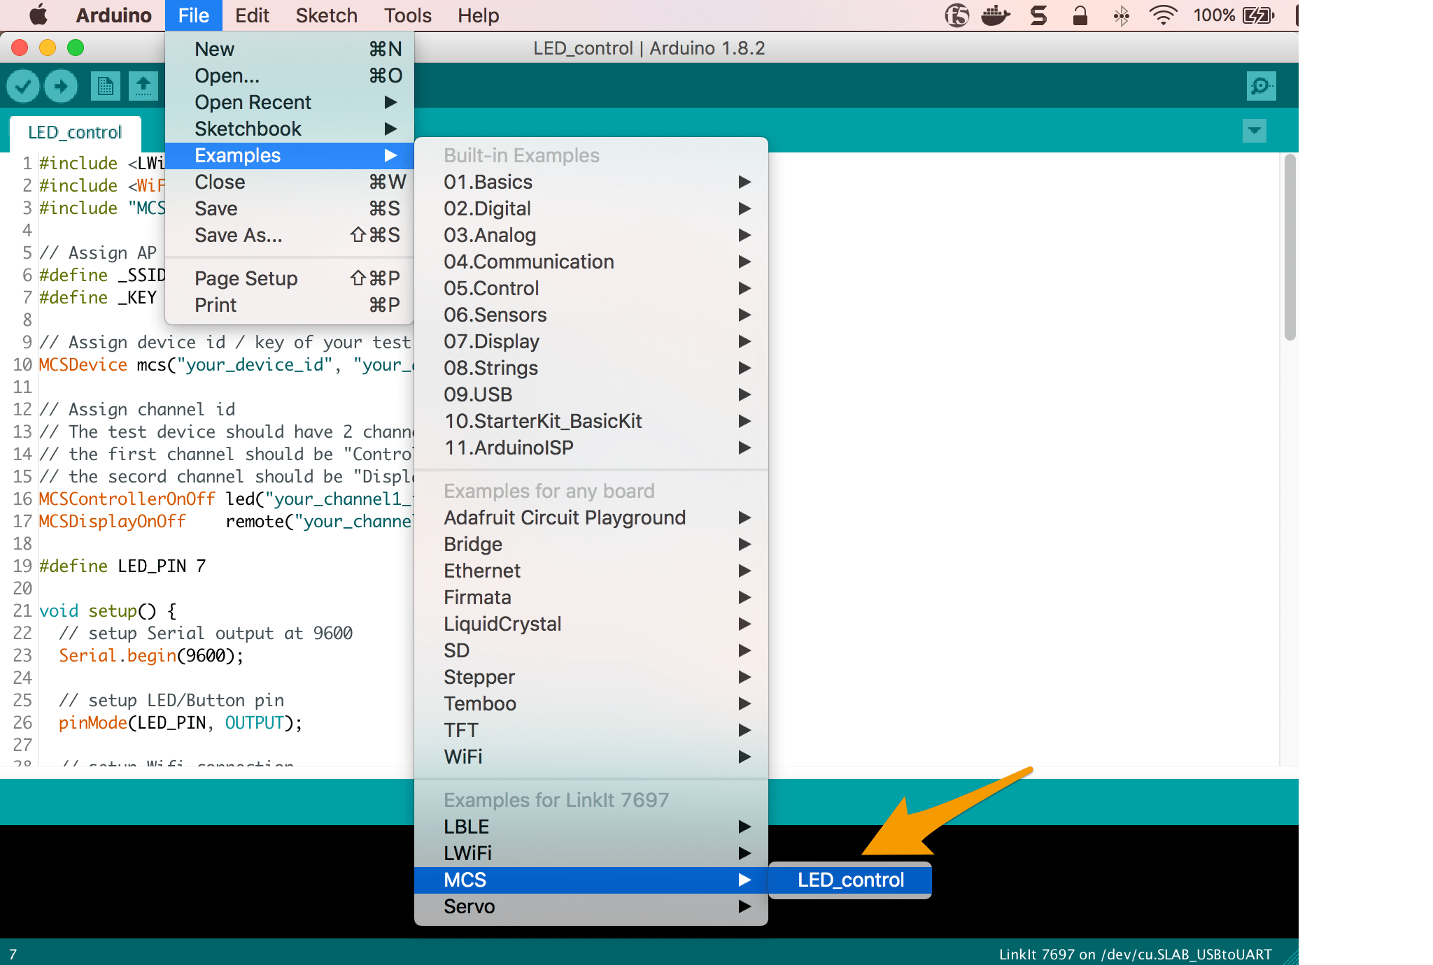
Task: Click the Bluetooth icon in menu bar
Action: coord(1122,15)
